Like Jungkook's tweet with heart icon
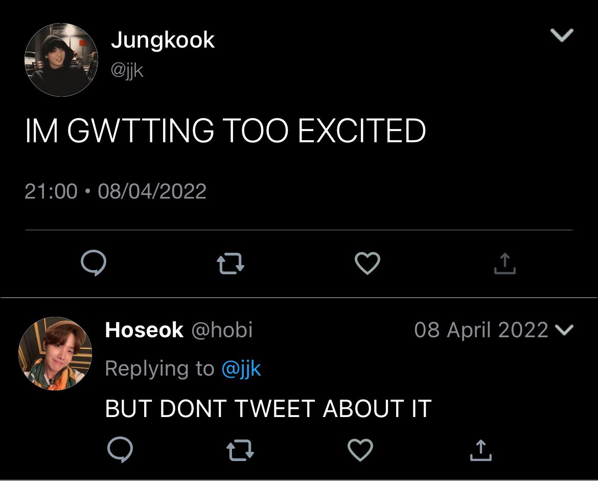The height and width of the screenshot is (481, 598). coord(367,263)
